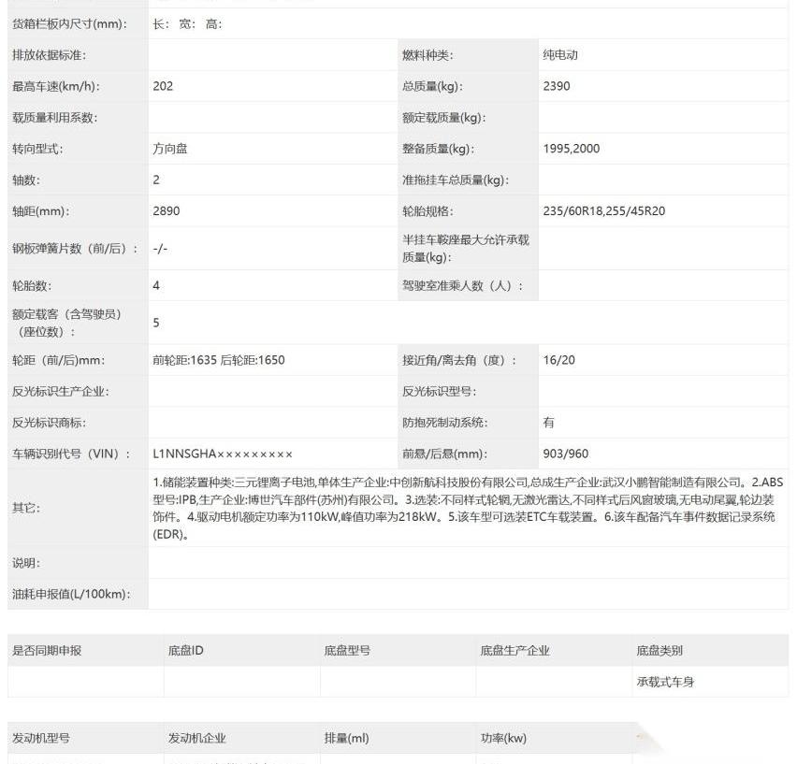
Task: Click the 防抱死制动系统 label
Action: pyautogui.click(x=444, y=423)
